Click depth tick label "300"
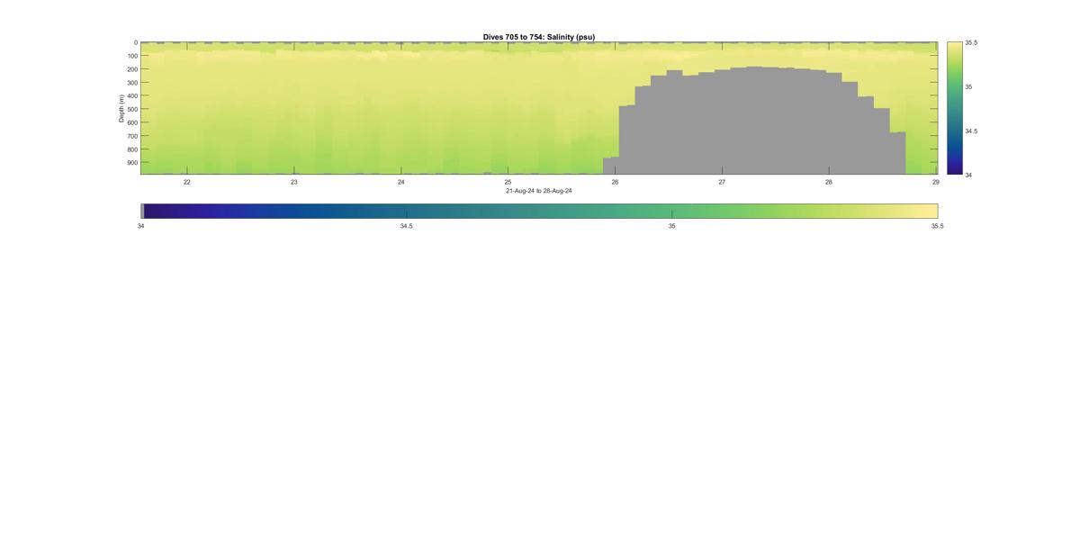The width and height of the screenshot is (1080, 560). pyautogui.click(x=132, y=83)
